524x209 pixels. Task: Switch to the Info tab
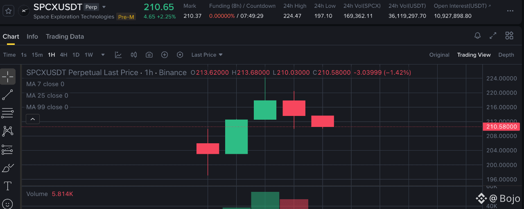(x=32, y=36)
